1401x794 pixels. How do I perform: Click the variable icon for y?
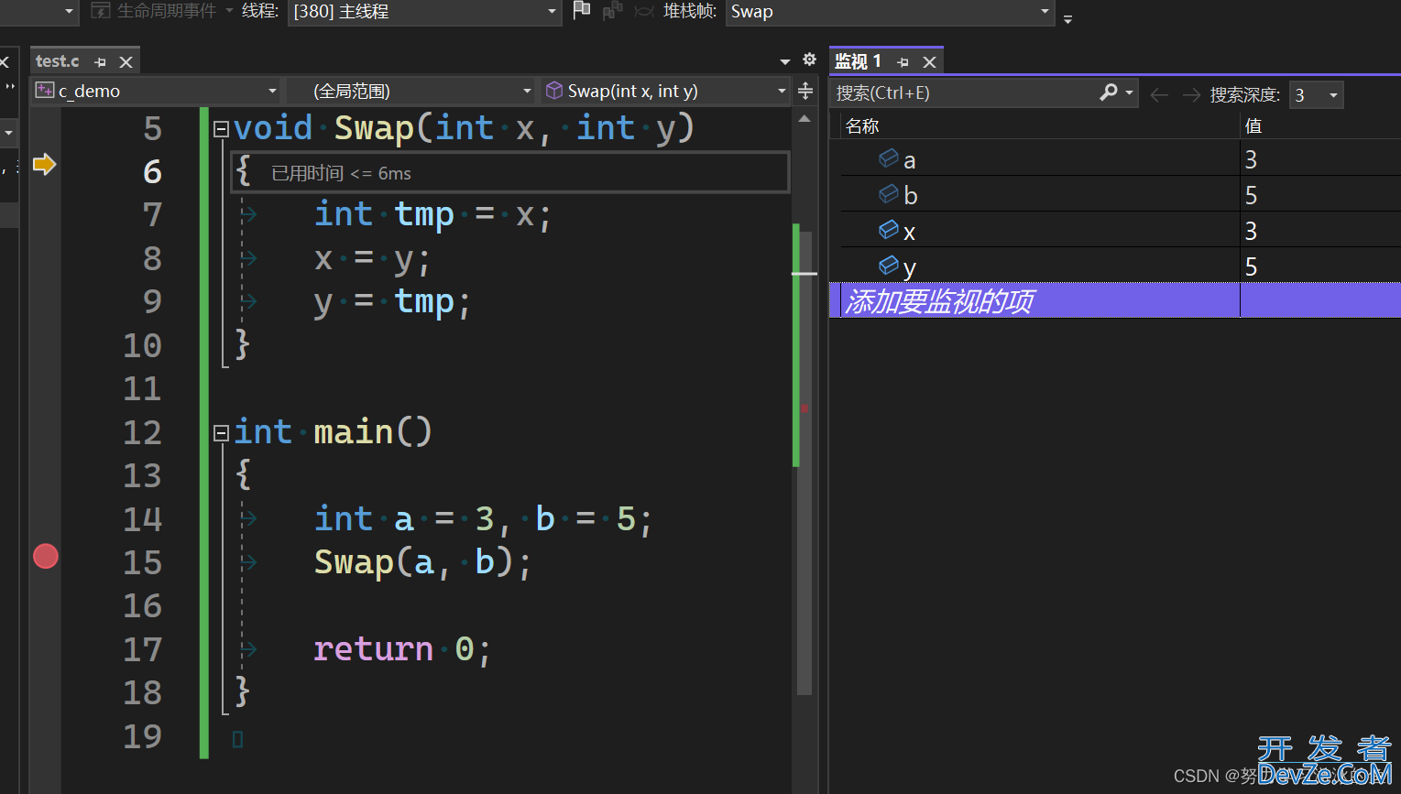coord(889,265)
